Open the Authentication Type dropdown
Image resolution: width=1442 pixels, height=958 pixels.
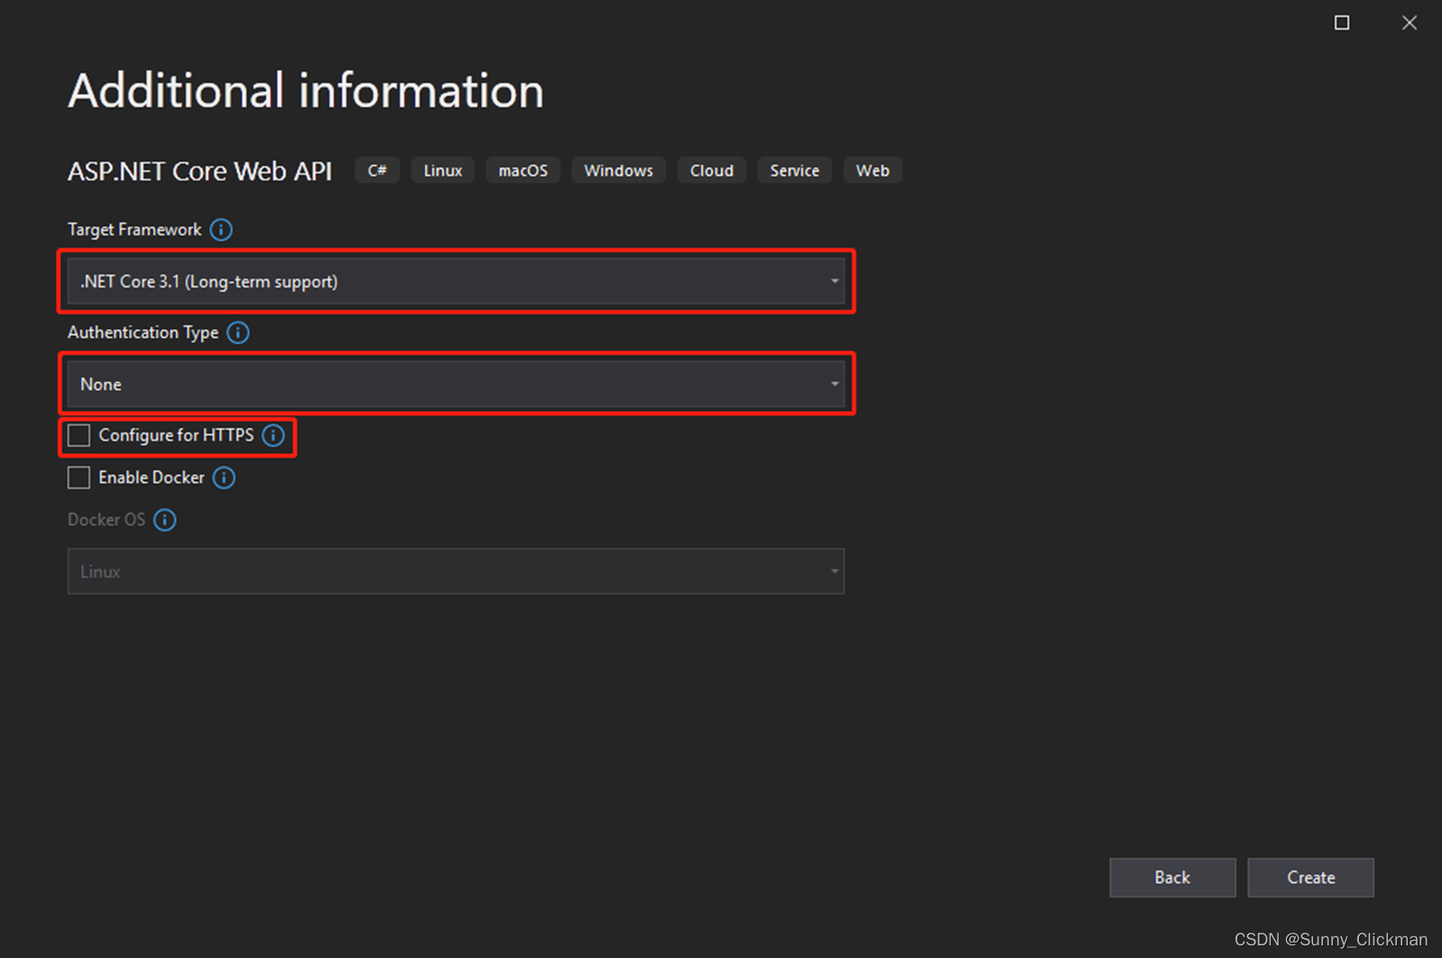point(456,384)
